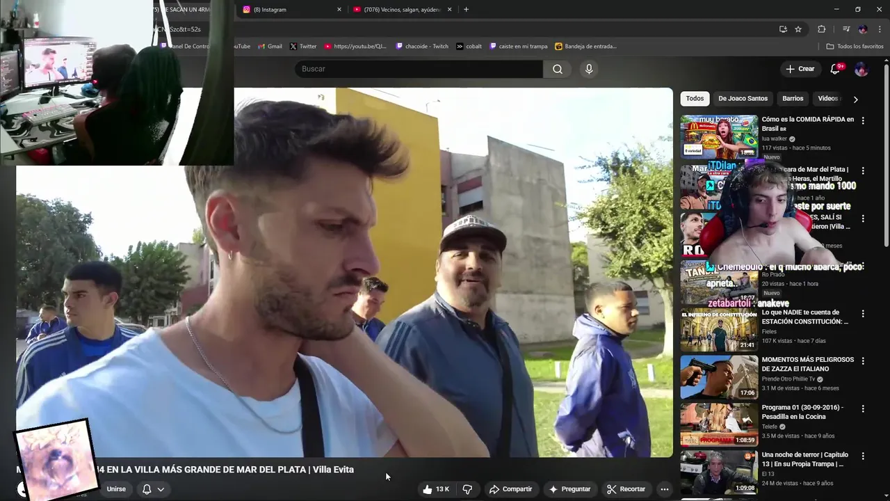Viewport: 890px width, 501px height.
Task: Select the Todos filter chip
Action: (x=695, y=98)
